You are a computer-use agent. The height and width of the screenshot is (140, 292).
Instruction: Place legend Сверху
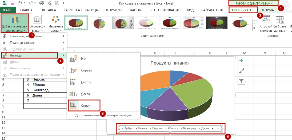(x=103, y=82)
